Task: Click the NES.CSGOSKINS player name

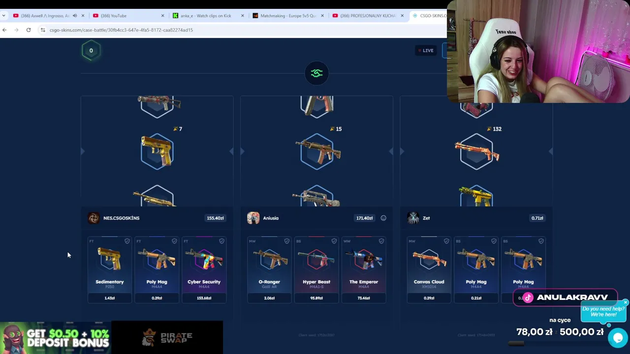Action: [x=121, y=218]
